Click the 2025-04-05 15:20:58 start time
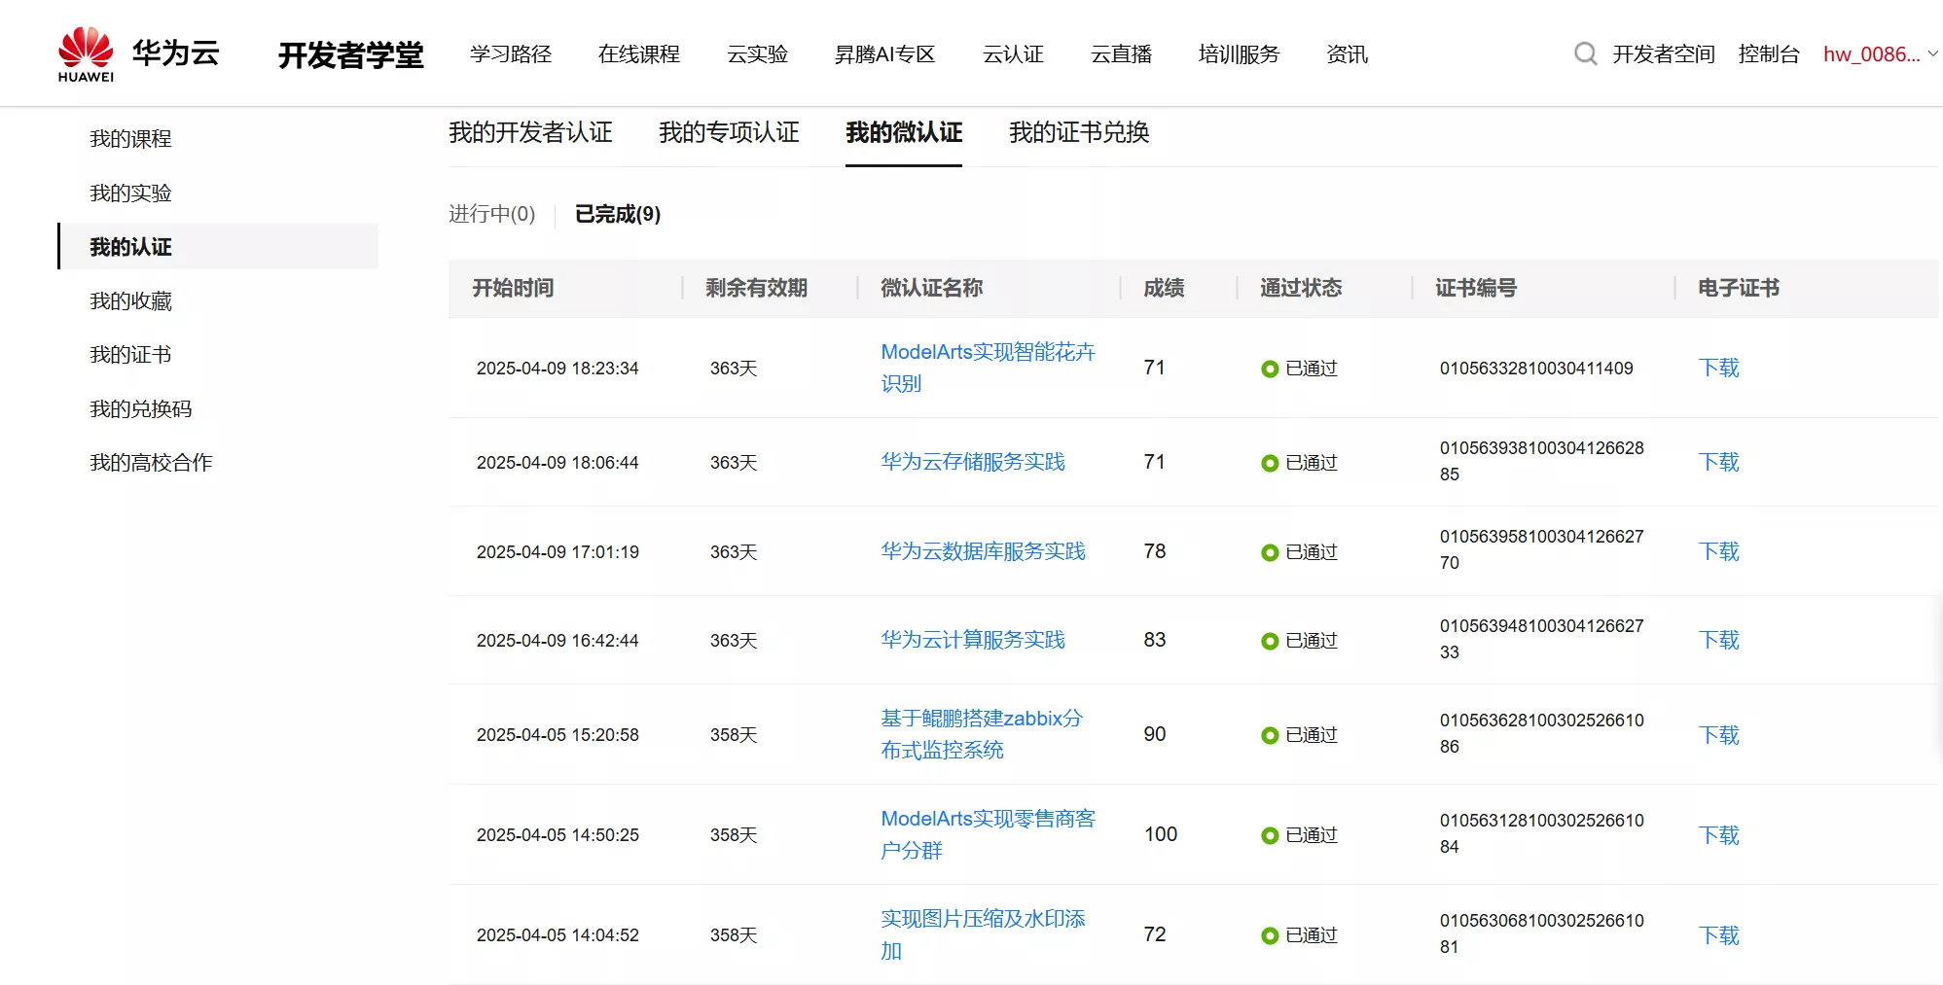 558,735
